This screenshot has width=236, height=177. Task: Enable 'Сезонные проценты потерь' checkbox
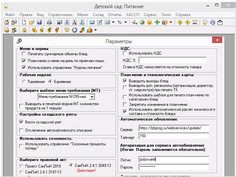[21, 146]
